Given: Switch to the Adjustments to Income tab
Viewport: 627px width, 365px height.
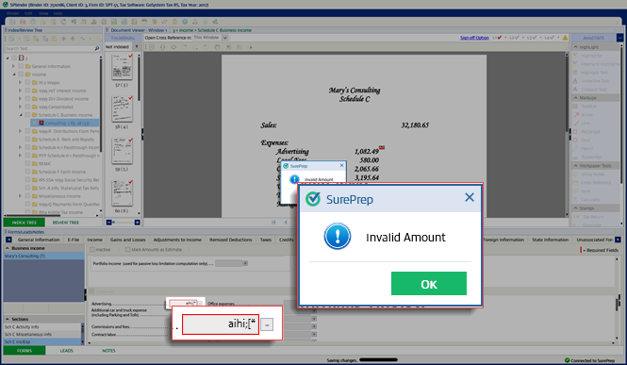Looking at the screenshot, I should coord(177,240).
